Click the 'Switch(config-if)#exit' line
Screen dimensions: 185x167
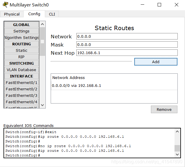31,132
